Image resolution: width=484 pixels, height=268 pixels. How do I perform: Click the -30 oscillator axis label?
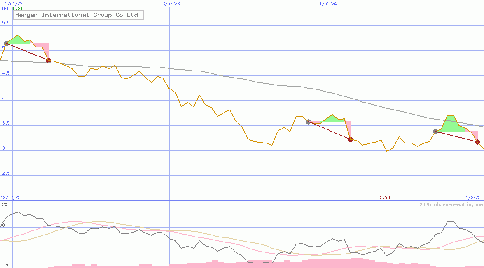click(5, 265)
